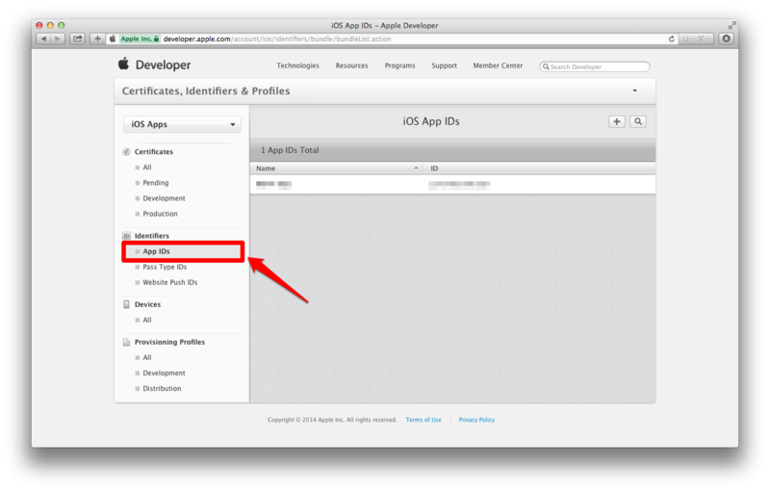
Task: Click the Provisioning Profiles section icon
Action: [126, 342]
